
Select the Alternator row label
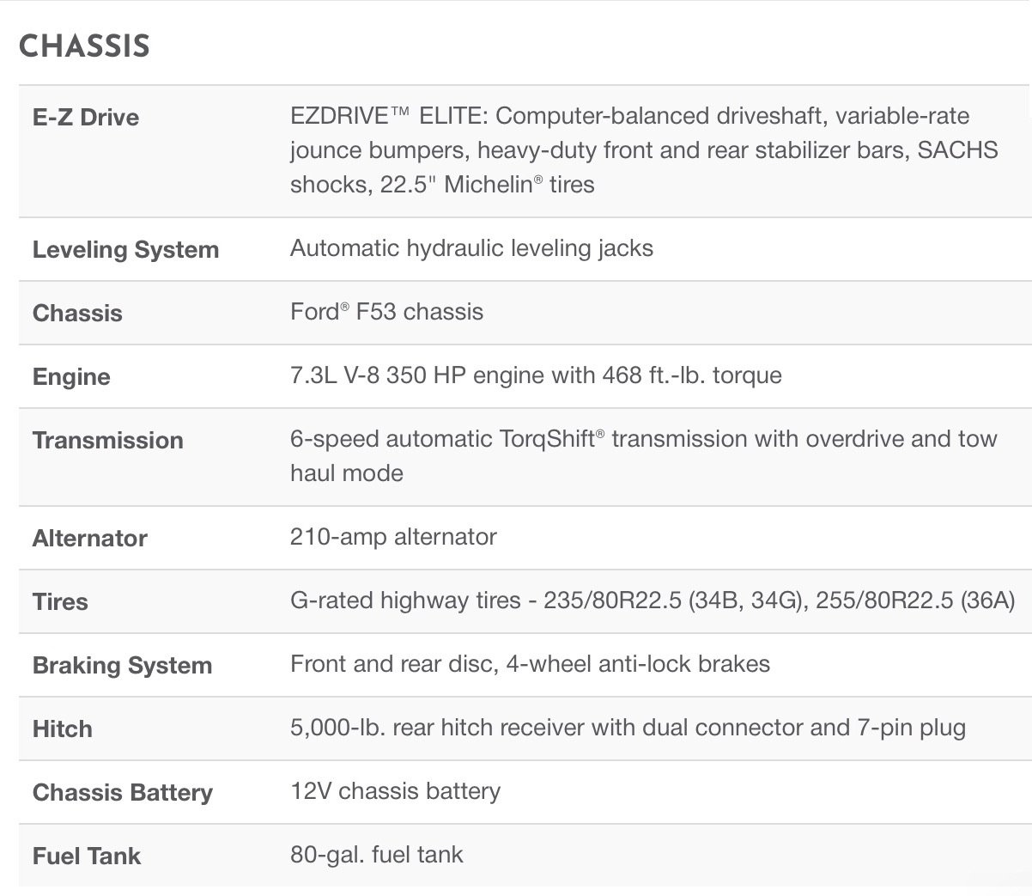click(x=89, y=539)
